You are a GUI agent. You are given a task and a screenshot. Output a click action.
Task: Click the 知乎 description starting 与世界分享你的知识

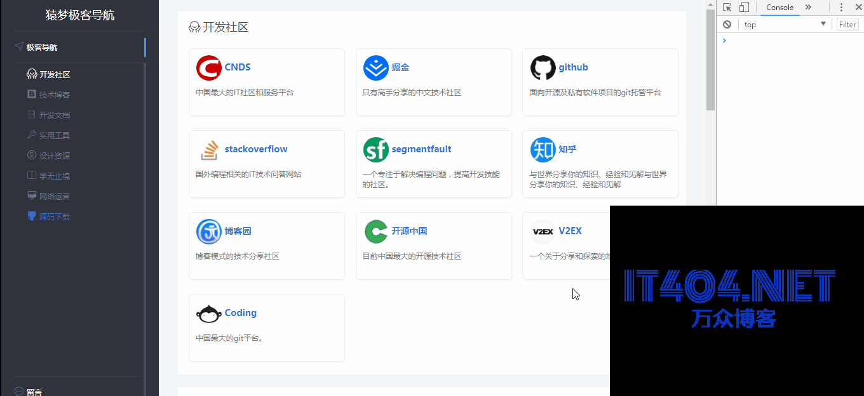click(x=598, y=180)
